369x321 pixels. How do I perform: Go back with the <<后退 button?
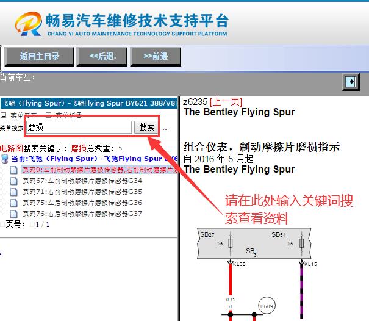point(102,57)
